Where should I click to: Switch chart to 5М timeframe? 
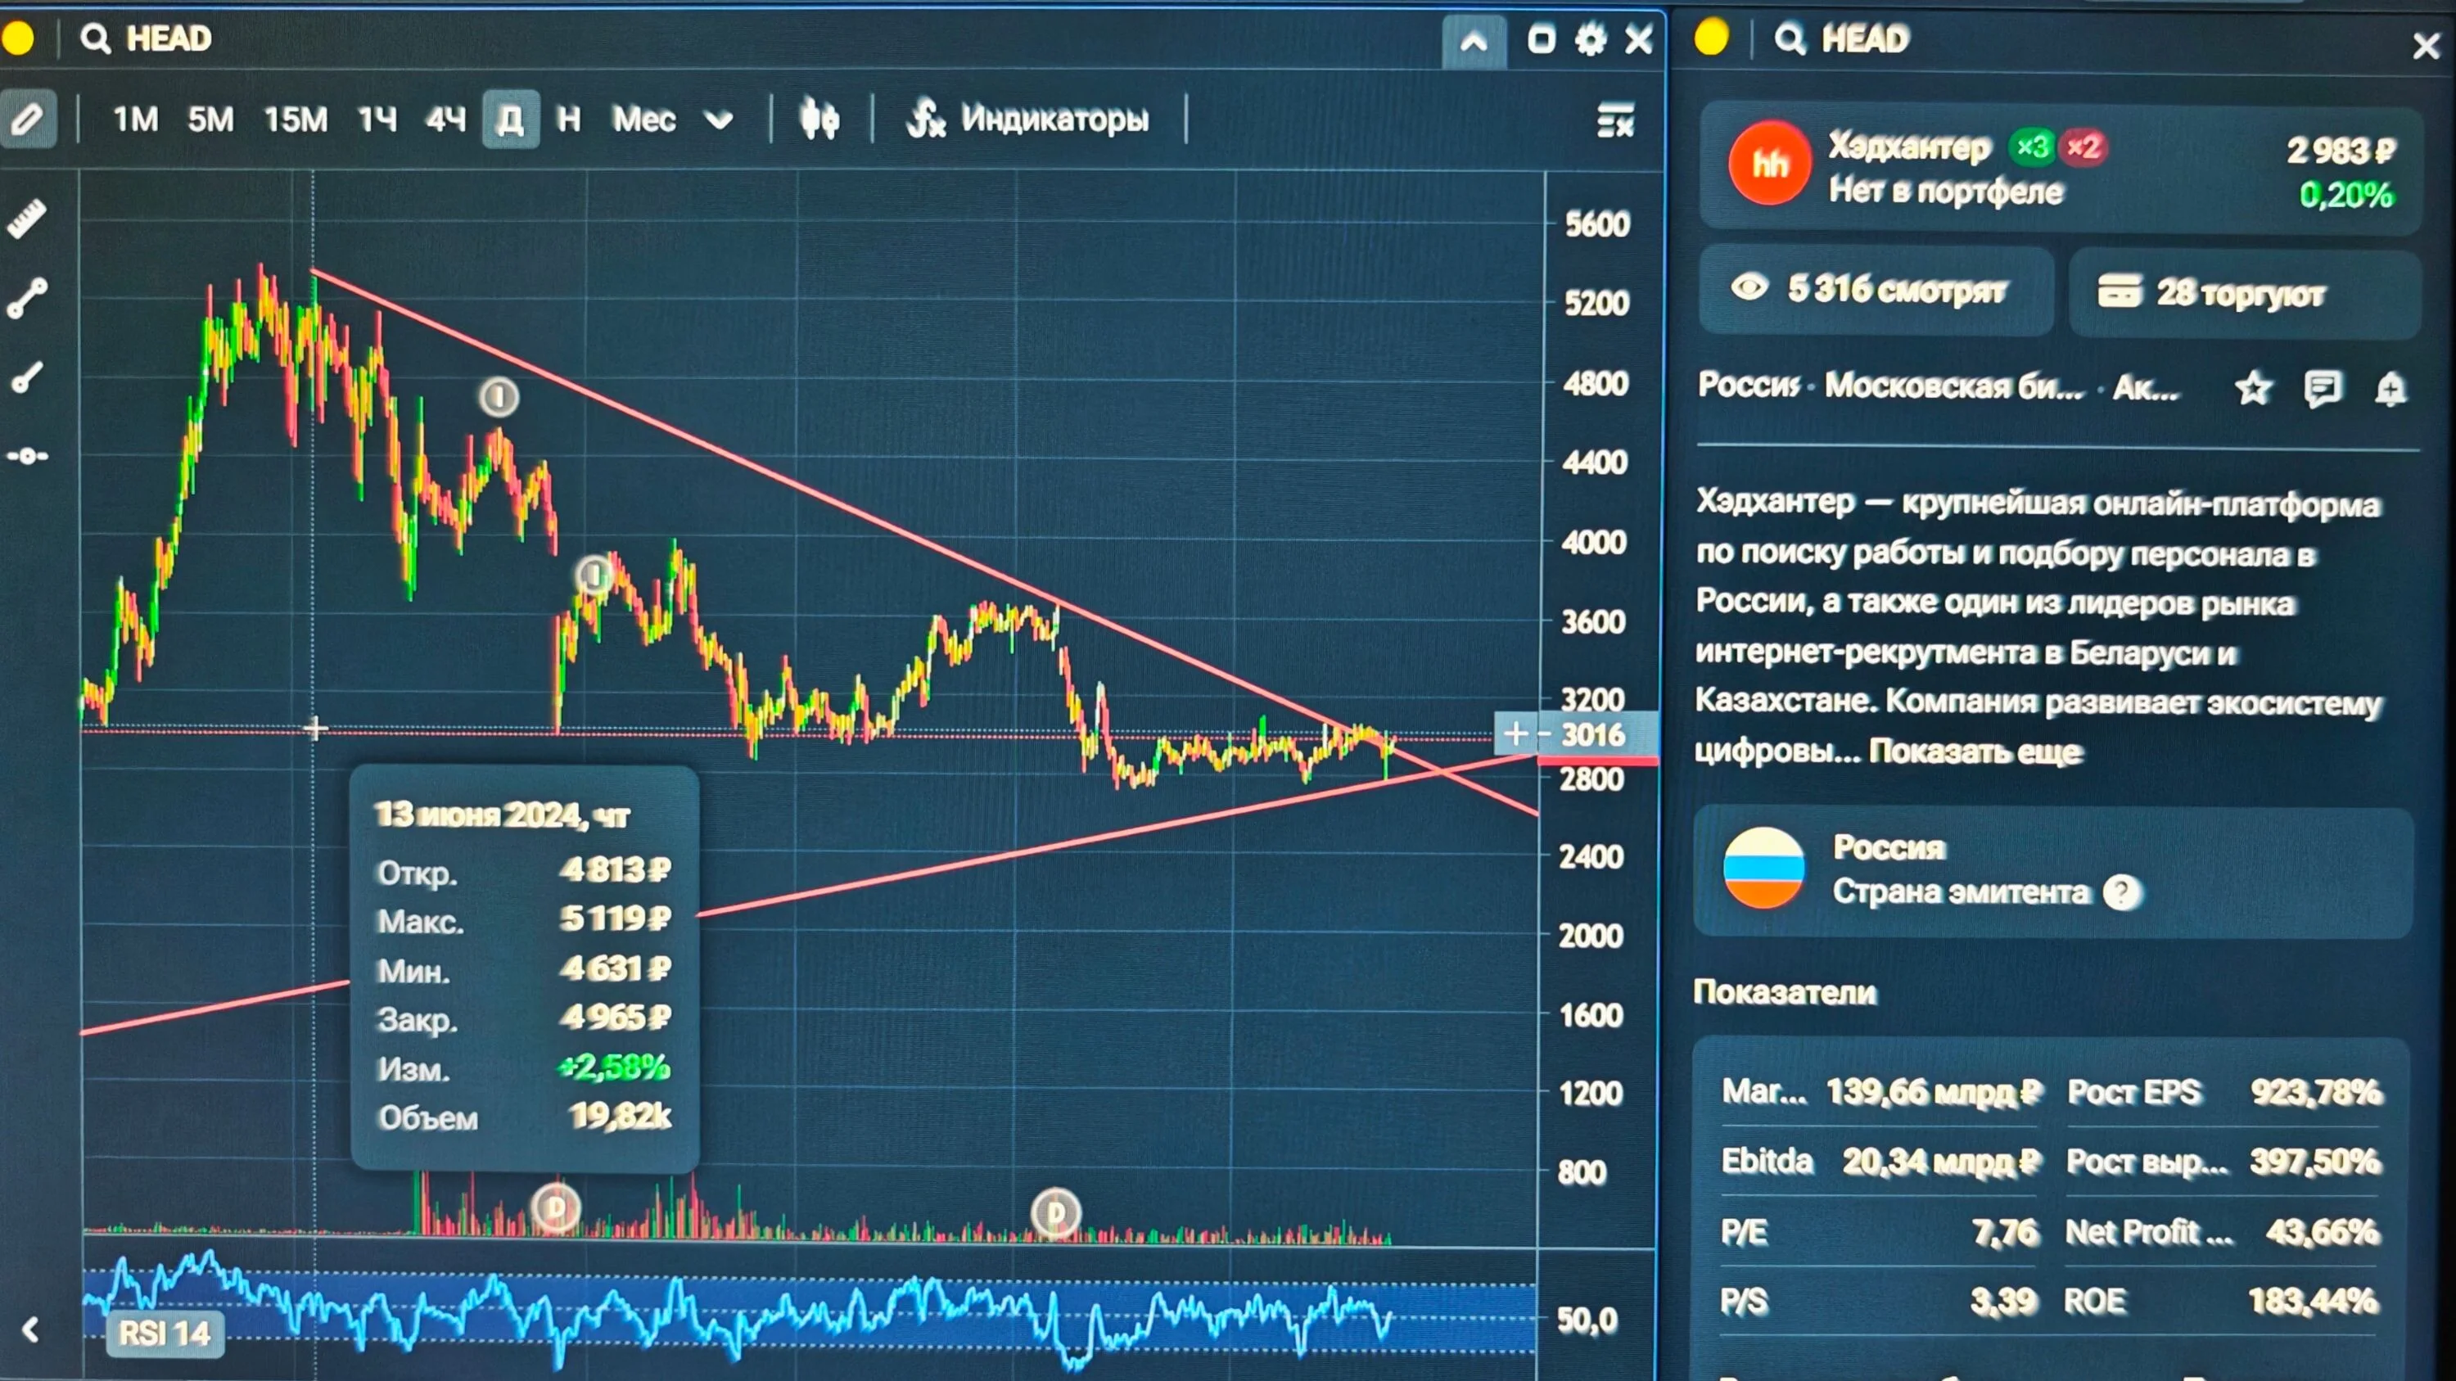click(x=210, y=120)
